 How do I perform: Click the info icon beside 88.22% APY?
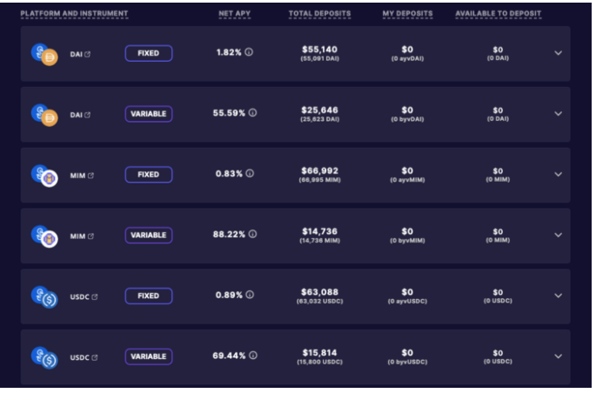[x=252, y=235]
